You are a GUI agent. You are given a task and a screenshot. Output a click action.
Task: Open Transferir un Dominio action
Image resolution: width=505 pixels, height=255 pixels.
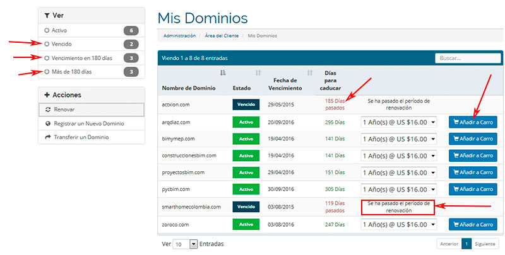(x=92, y=137)
